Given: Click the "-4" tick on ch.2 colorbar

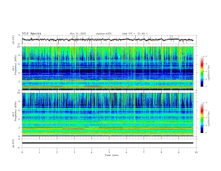Looking at the screenshot, I should 206,110.
